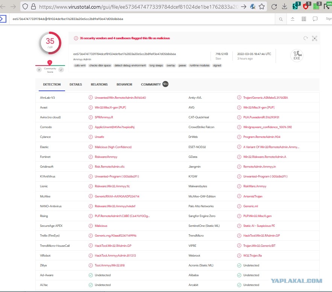The width and height of the screenshot is (332, 292).
Task: Open the tracking protection shield icon
Action: point(25,6)
